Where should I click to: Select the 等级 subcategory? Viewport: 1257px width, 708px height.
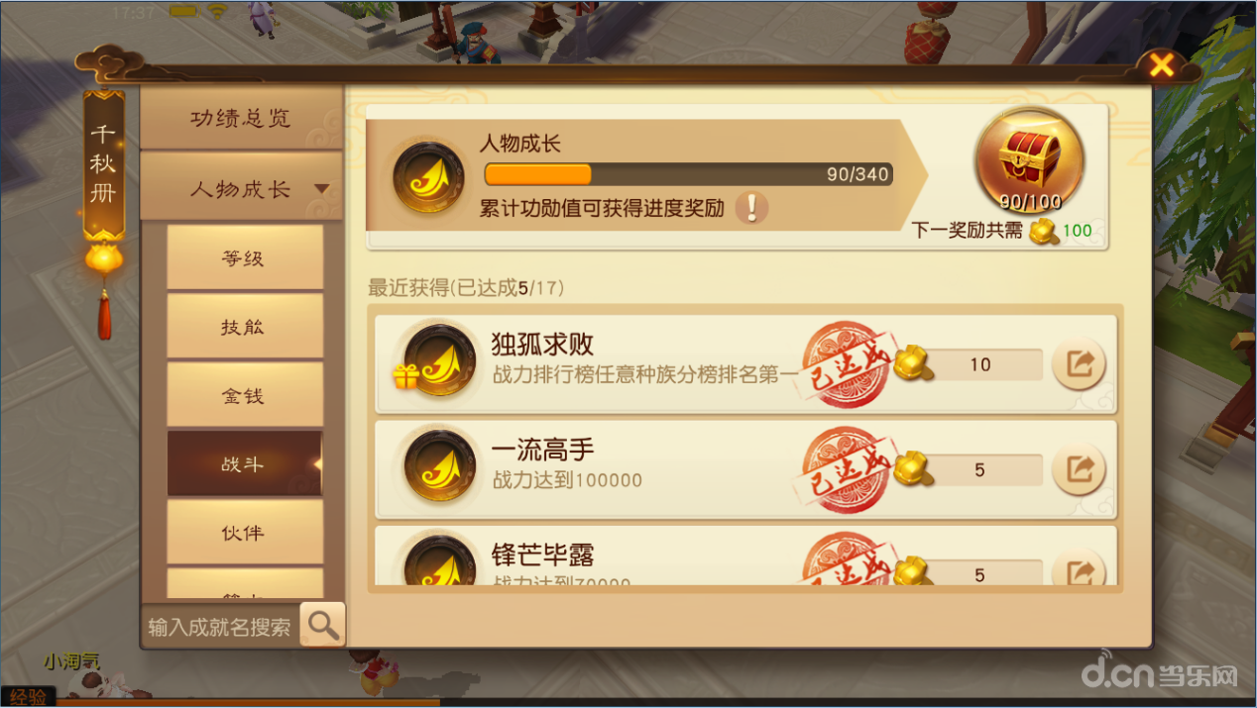pos(245,257)
